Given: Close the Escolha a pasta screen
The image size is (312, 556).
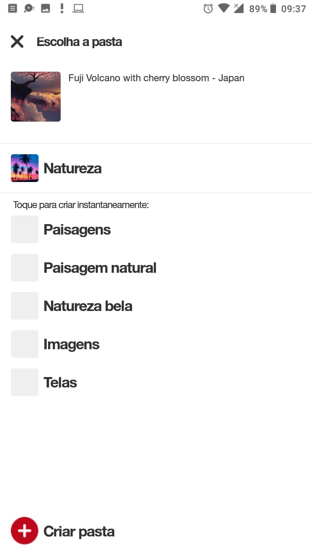Looking at the screenshot, I should (x=17, y=42).
